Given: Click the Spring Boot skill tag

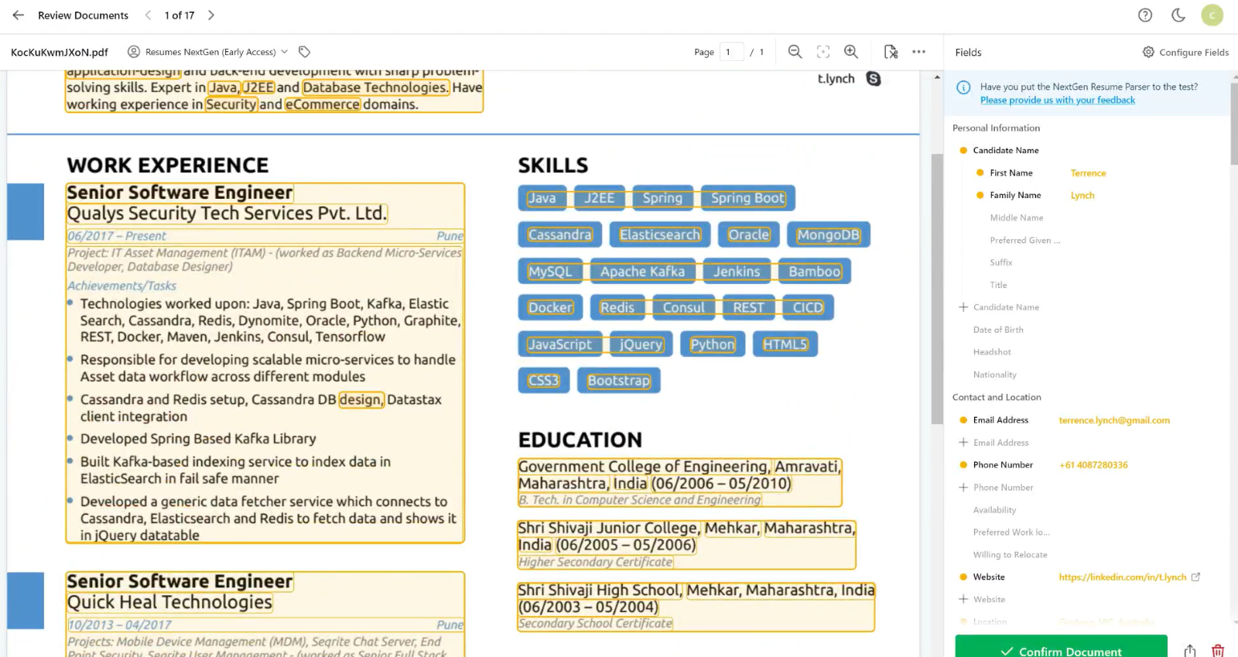Looking at the screenshot, I should pos(747,198).
